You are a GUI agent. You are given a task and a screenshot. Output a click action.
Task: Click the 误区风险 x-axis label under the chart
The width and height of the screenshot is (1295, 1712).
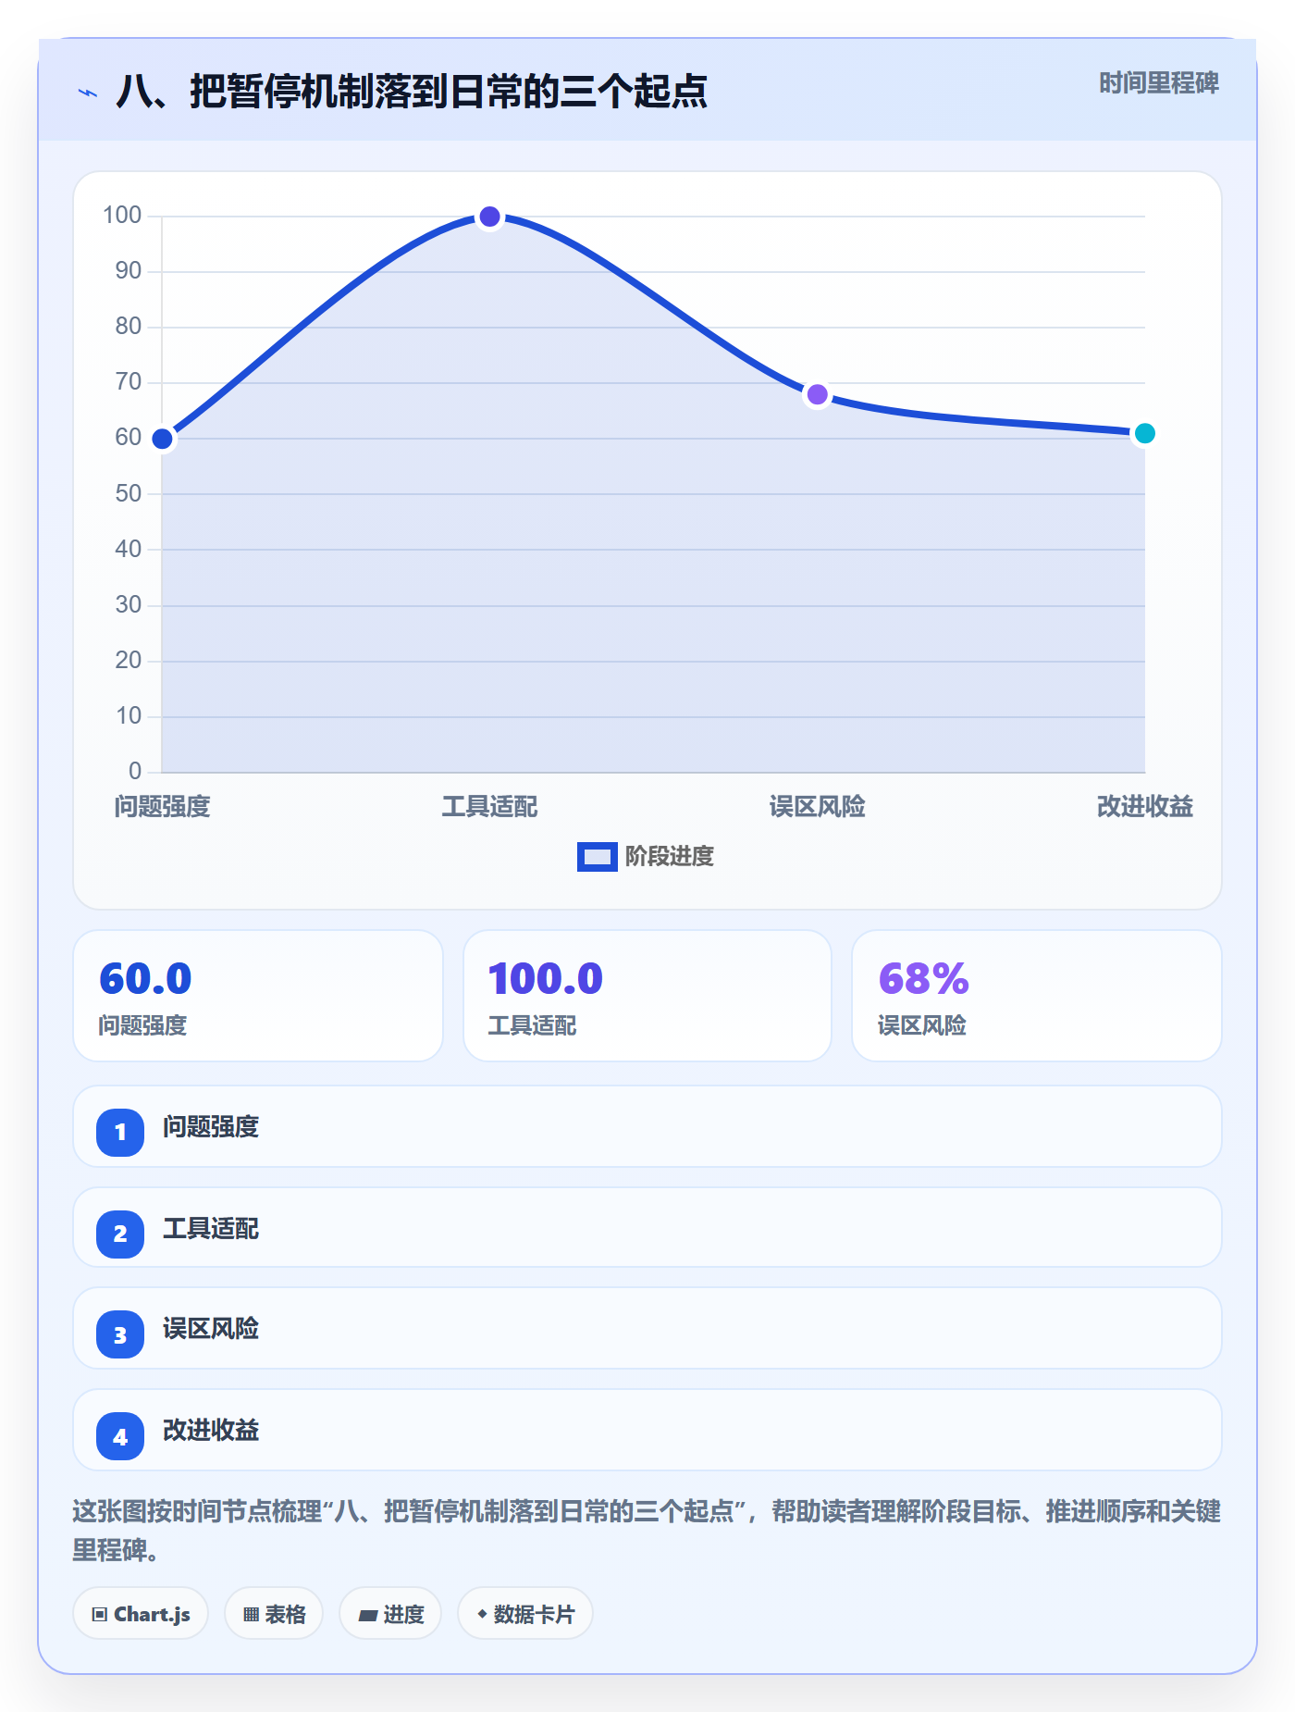(818, 807)
